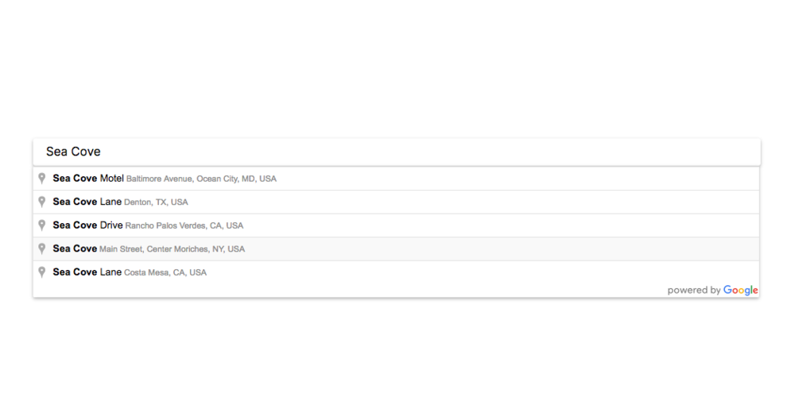Click the Denton, TX, USA address text

[x=156, y=202]
